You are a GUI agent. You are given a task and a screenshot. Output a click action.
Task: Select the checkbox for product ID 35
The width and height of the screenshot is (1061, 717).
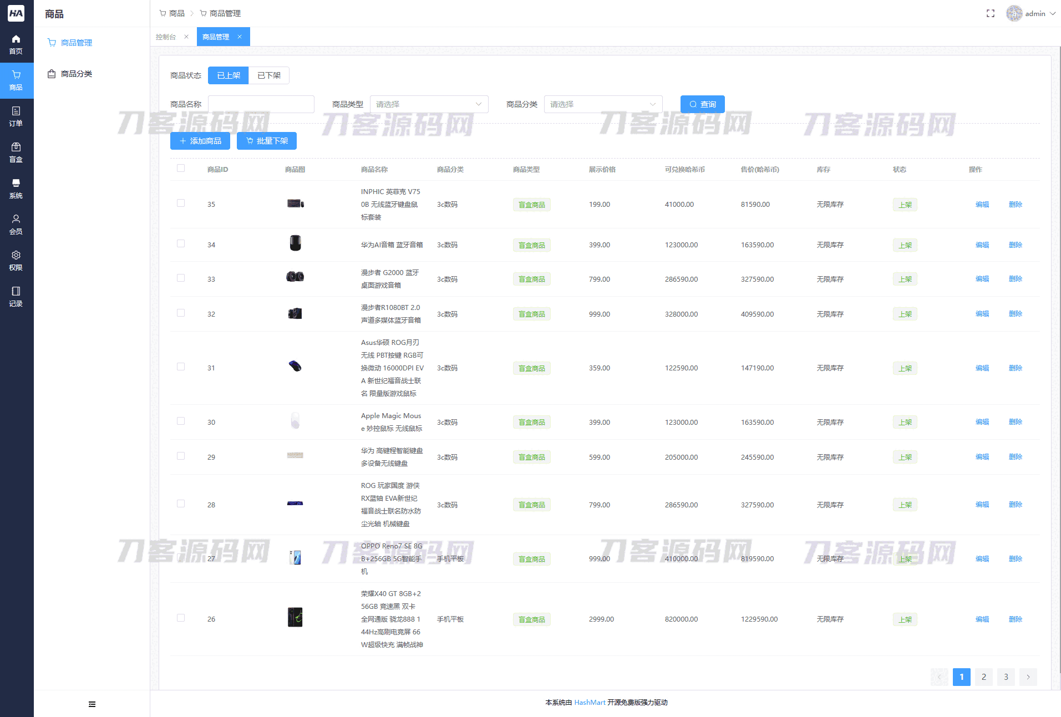[x=181, y=204]
